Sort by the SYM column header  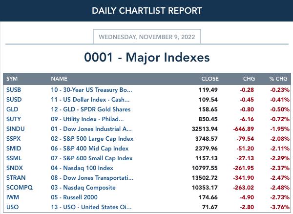[12, 79]
